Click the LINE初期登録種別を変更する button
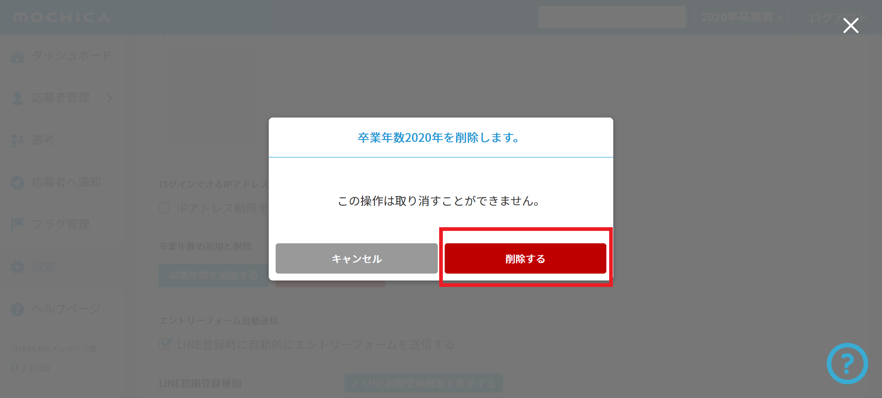 [x=424, y=383]
